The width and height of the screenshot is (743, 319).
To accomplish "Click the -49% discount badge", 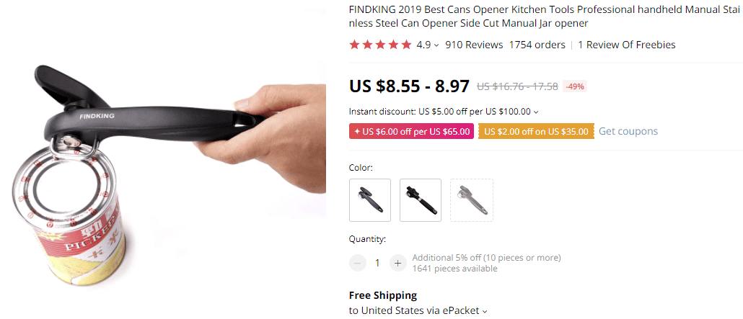I will coord(575,86).
